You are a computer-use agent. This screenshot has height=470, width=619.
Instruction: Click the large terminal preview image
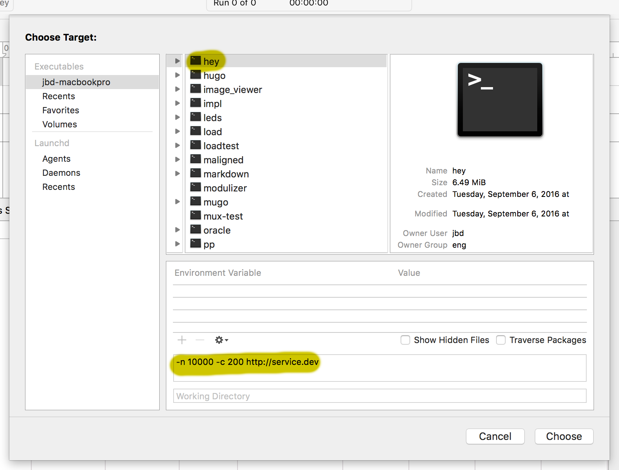500,100
